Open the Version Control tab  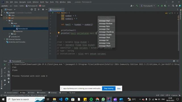pos(11,93)
